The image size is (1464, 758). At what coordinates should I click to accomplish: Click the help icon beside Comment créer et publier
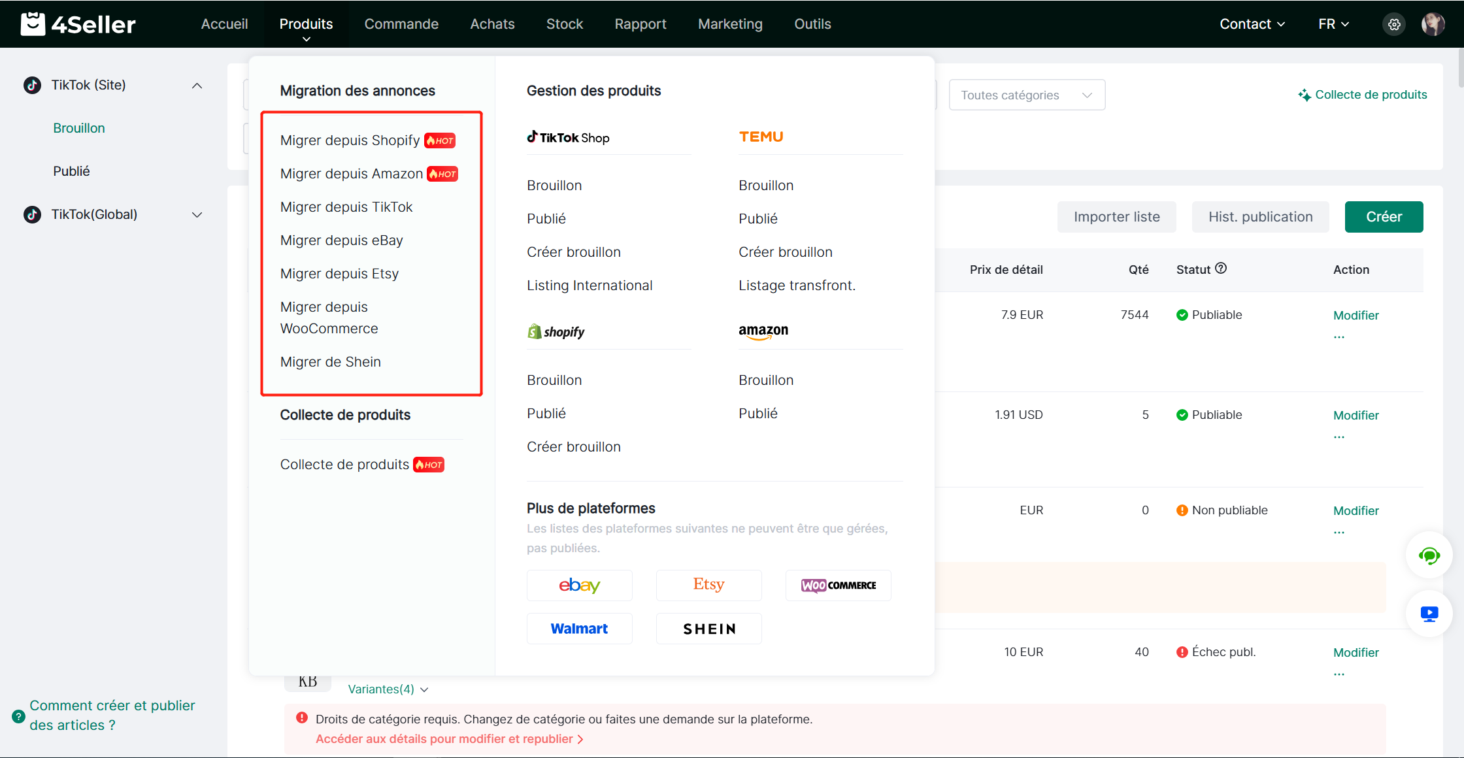point(18,716)
